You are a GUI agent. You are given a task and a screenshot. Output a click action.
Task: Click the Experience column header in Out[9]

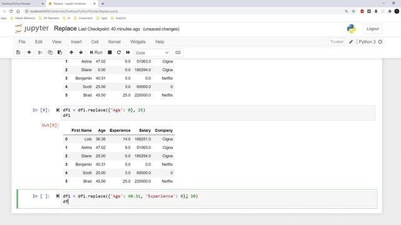point(120,131)
